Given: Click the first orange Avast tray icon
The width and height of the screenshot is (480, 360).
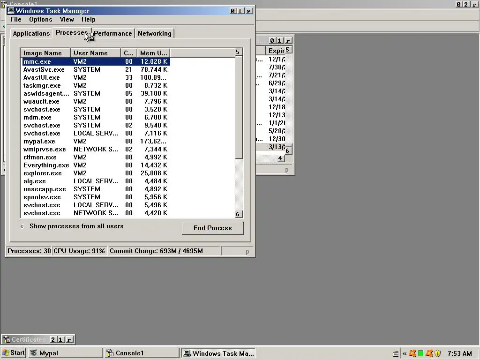Looking at the screenshot, I should [412, 353].
